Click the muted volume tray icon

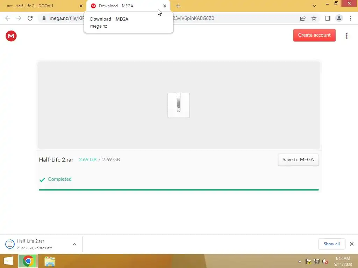point(325,261)
